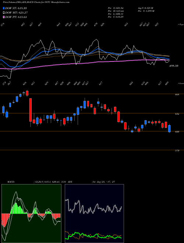
Task: Click the MACD (12,26,9) parameter values text
Action: tap(51, 182)
